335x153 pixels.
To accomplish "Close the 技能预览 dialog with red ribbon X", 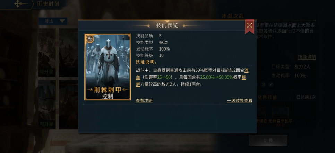I will tap(249, 26).
